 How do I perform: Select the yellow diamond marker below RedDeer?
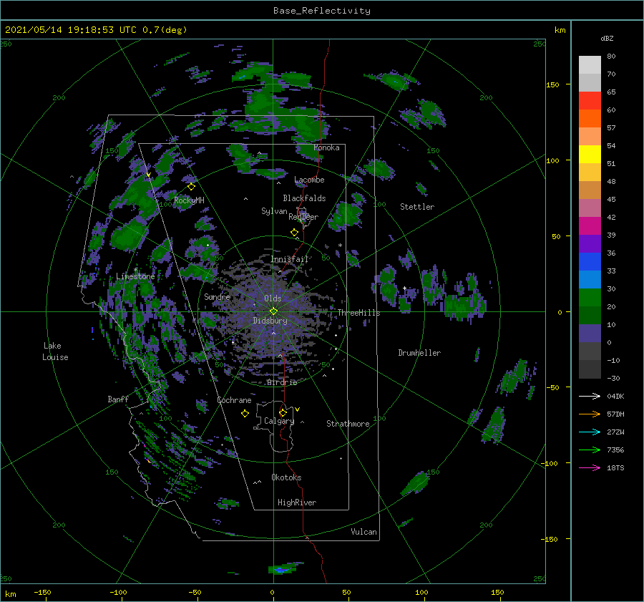(x=294, y=233)
